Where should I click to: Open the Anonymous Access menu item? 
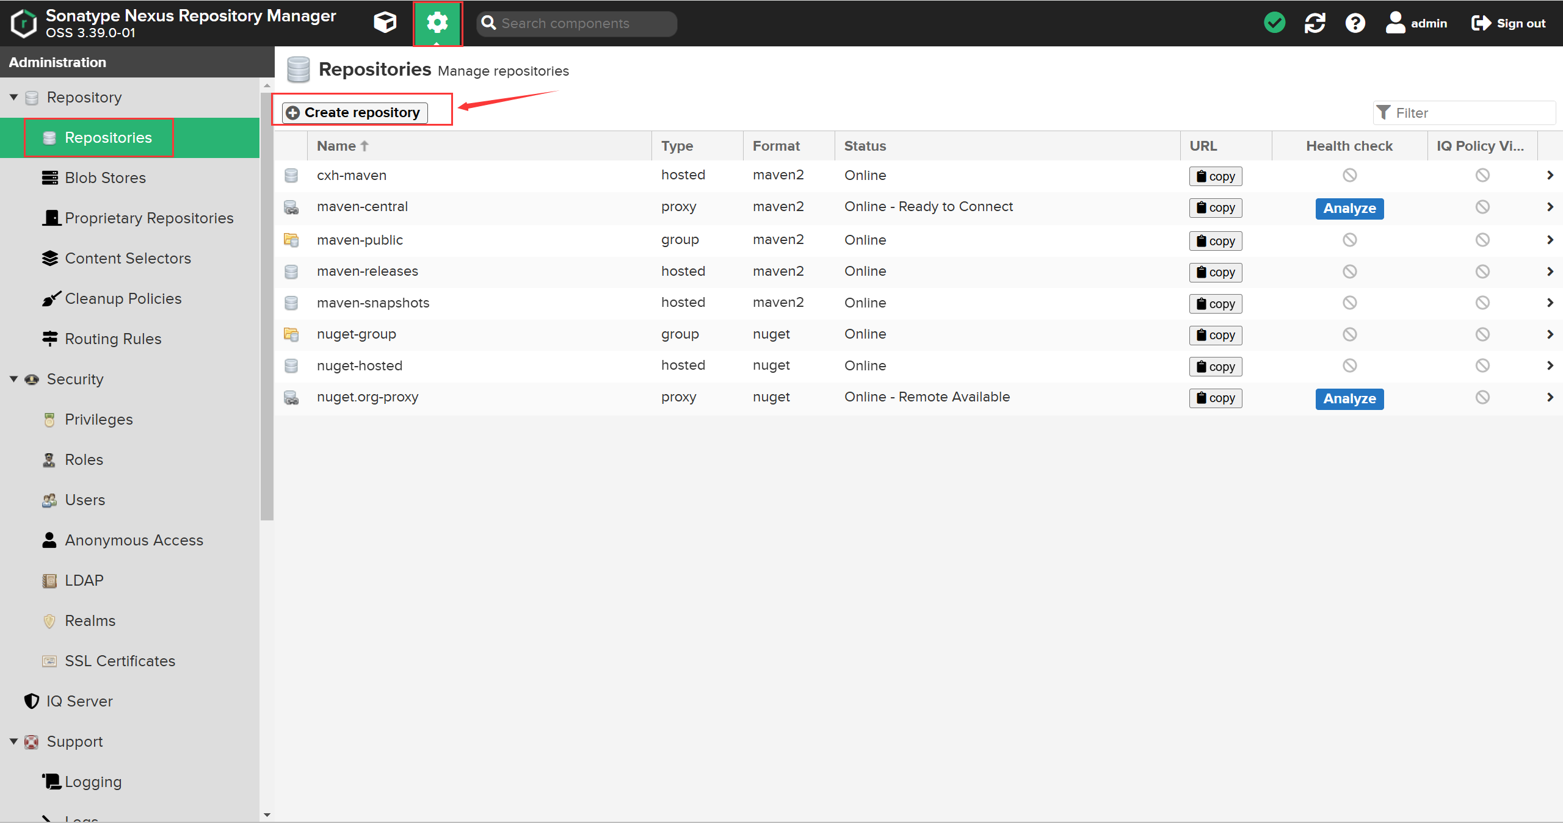tap(134, 540)
